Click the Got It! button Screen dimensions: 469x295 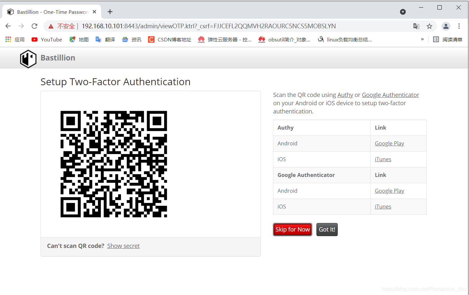pos(327,229)
